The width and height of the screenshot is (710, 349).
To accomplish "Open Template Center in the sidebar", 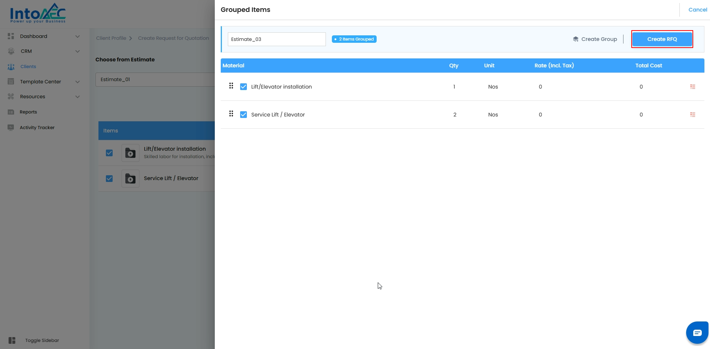I will click(41, 81).
